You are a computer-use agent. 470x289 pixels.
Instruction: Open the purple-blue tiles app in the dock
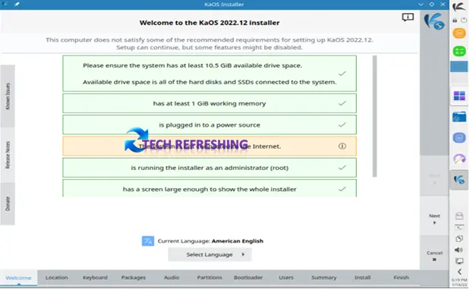(x=459, y=96)
